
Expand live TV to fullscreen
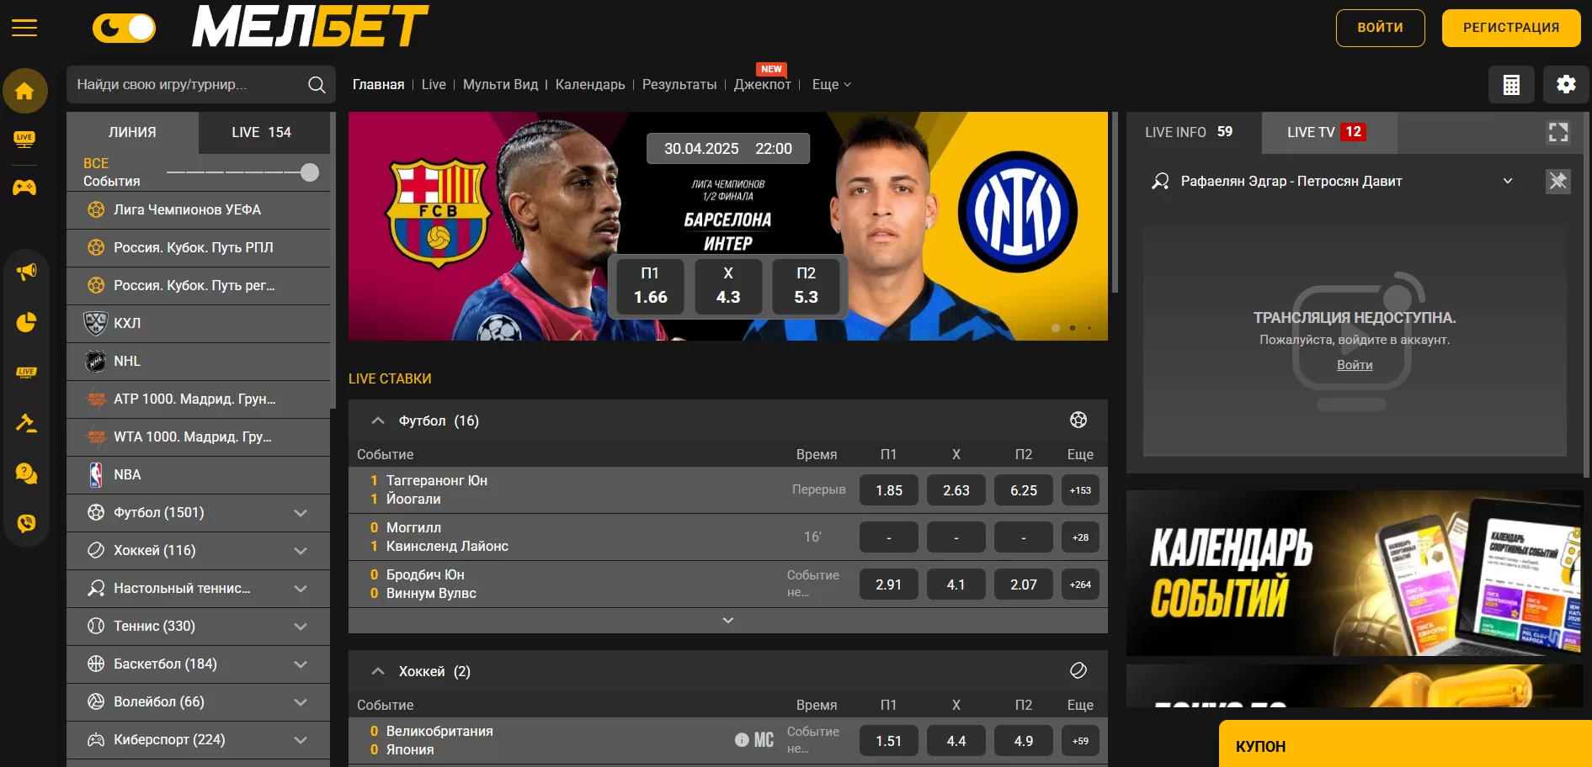1558,133
